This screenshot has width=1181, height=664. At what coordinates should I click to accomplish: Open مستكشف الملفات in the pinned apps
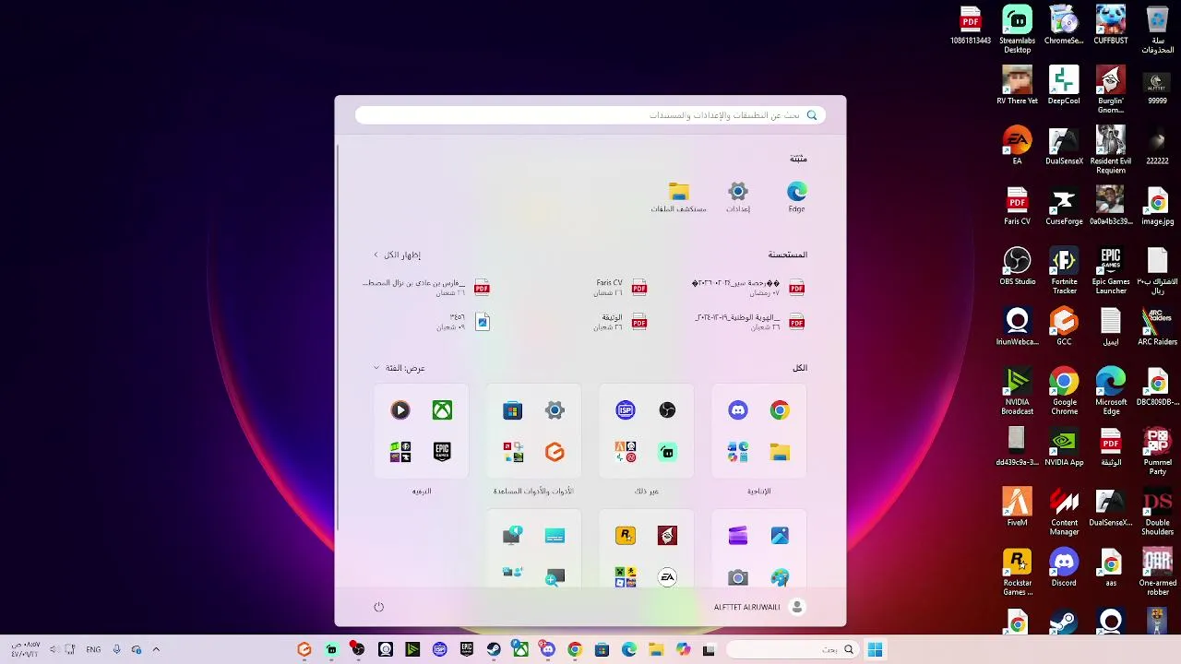click(679, 196)
